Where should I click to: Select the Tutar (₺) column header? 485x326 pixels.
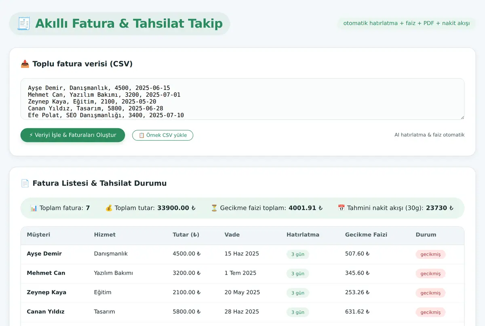point(186,235)
